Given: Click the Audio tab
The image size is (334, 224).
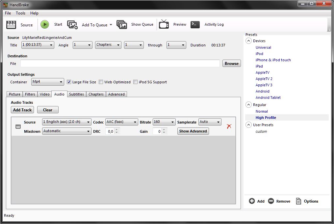Looking at the screenshot, I should point(59,94).
